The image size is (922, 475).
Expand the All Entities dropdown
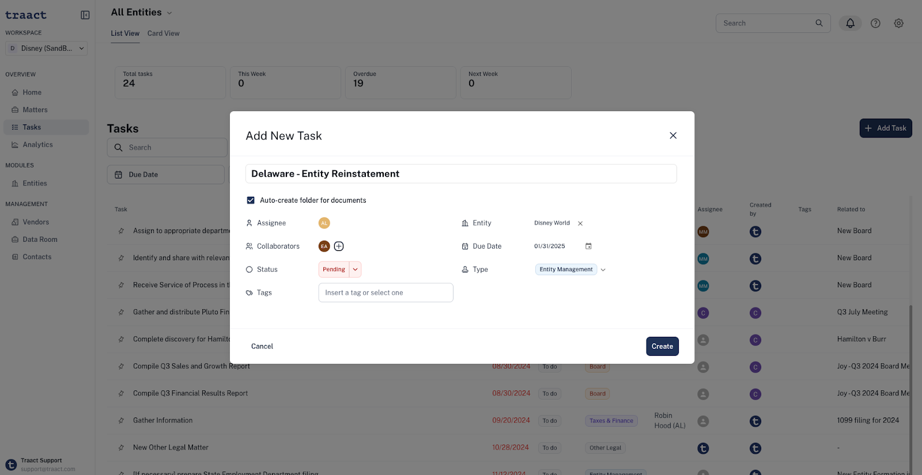[x=169, y=13]
